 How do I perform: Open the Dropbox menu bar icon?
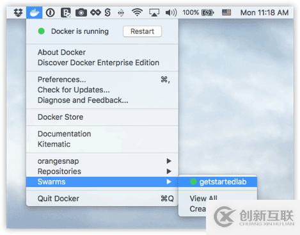[18, 13]
